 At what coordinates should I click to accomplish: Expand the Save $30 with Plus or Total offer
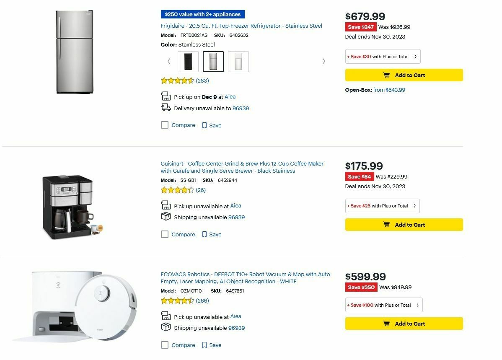[x=383, y=56]
